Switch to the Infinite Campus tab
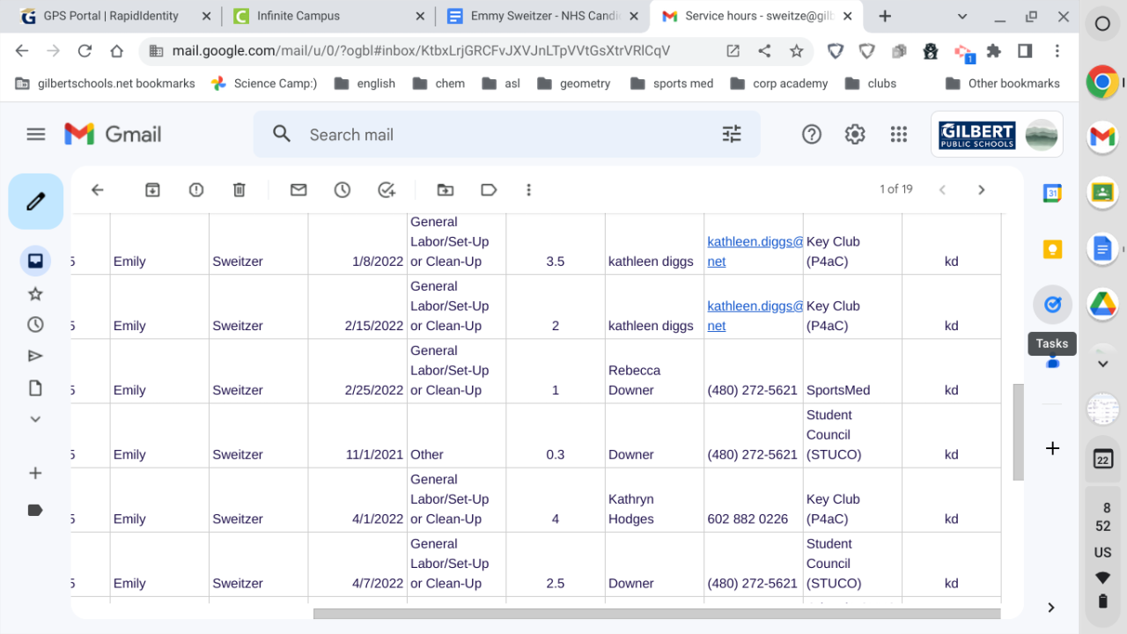The height and width of the screenshot is (634, 1127). [x=326, y=16]
